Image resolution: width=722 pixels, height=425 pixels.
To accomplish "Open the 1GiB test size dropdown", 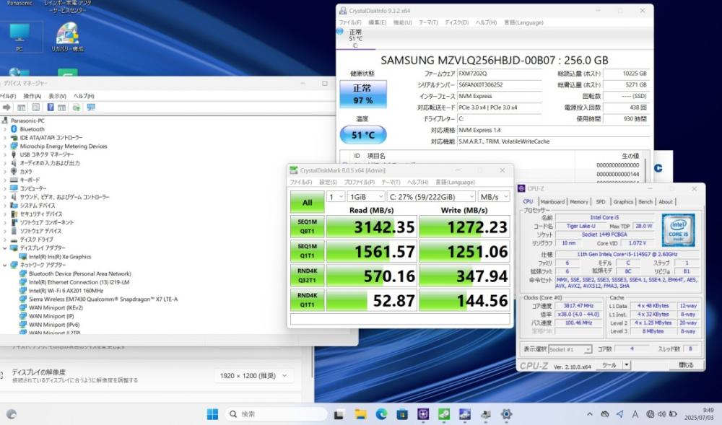I will (366, 196).
